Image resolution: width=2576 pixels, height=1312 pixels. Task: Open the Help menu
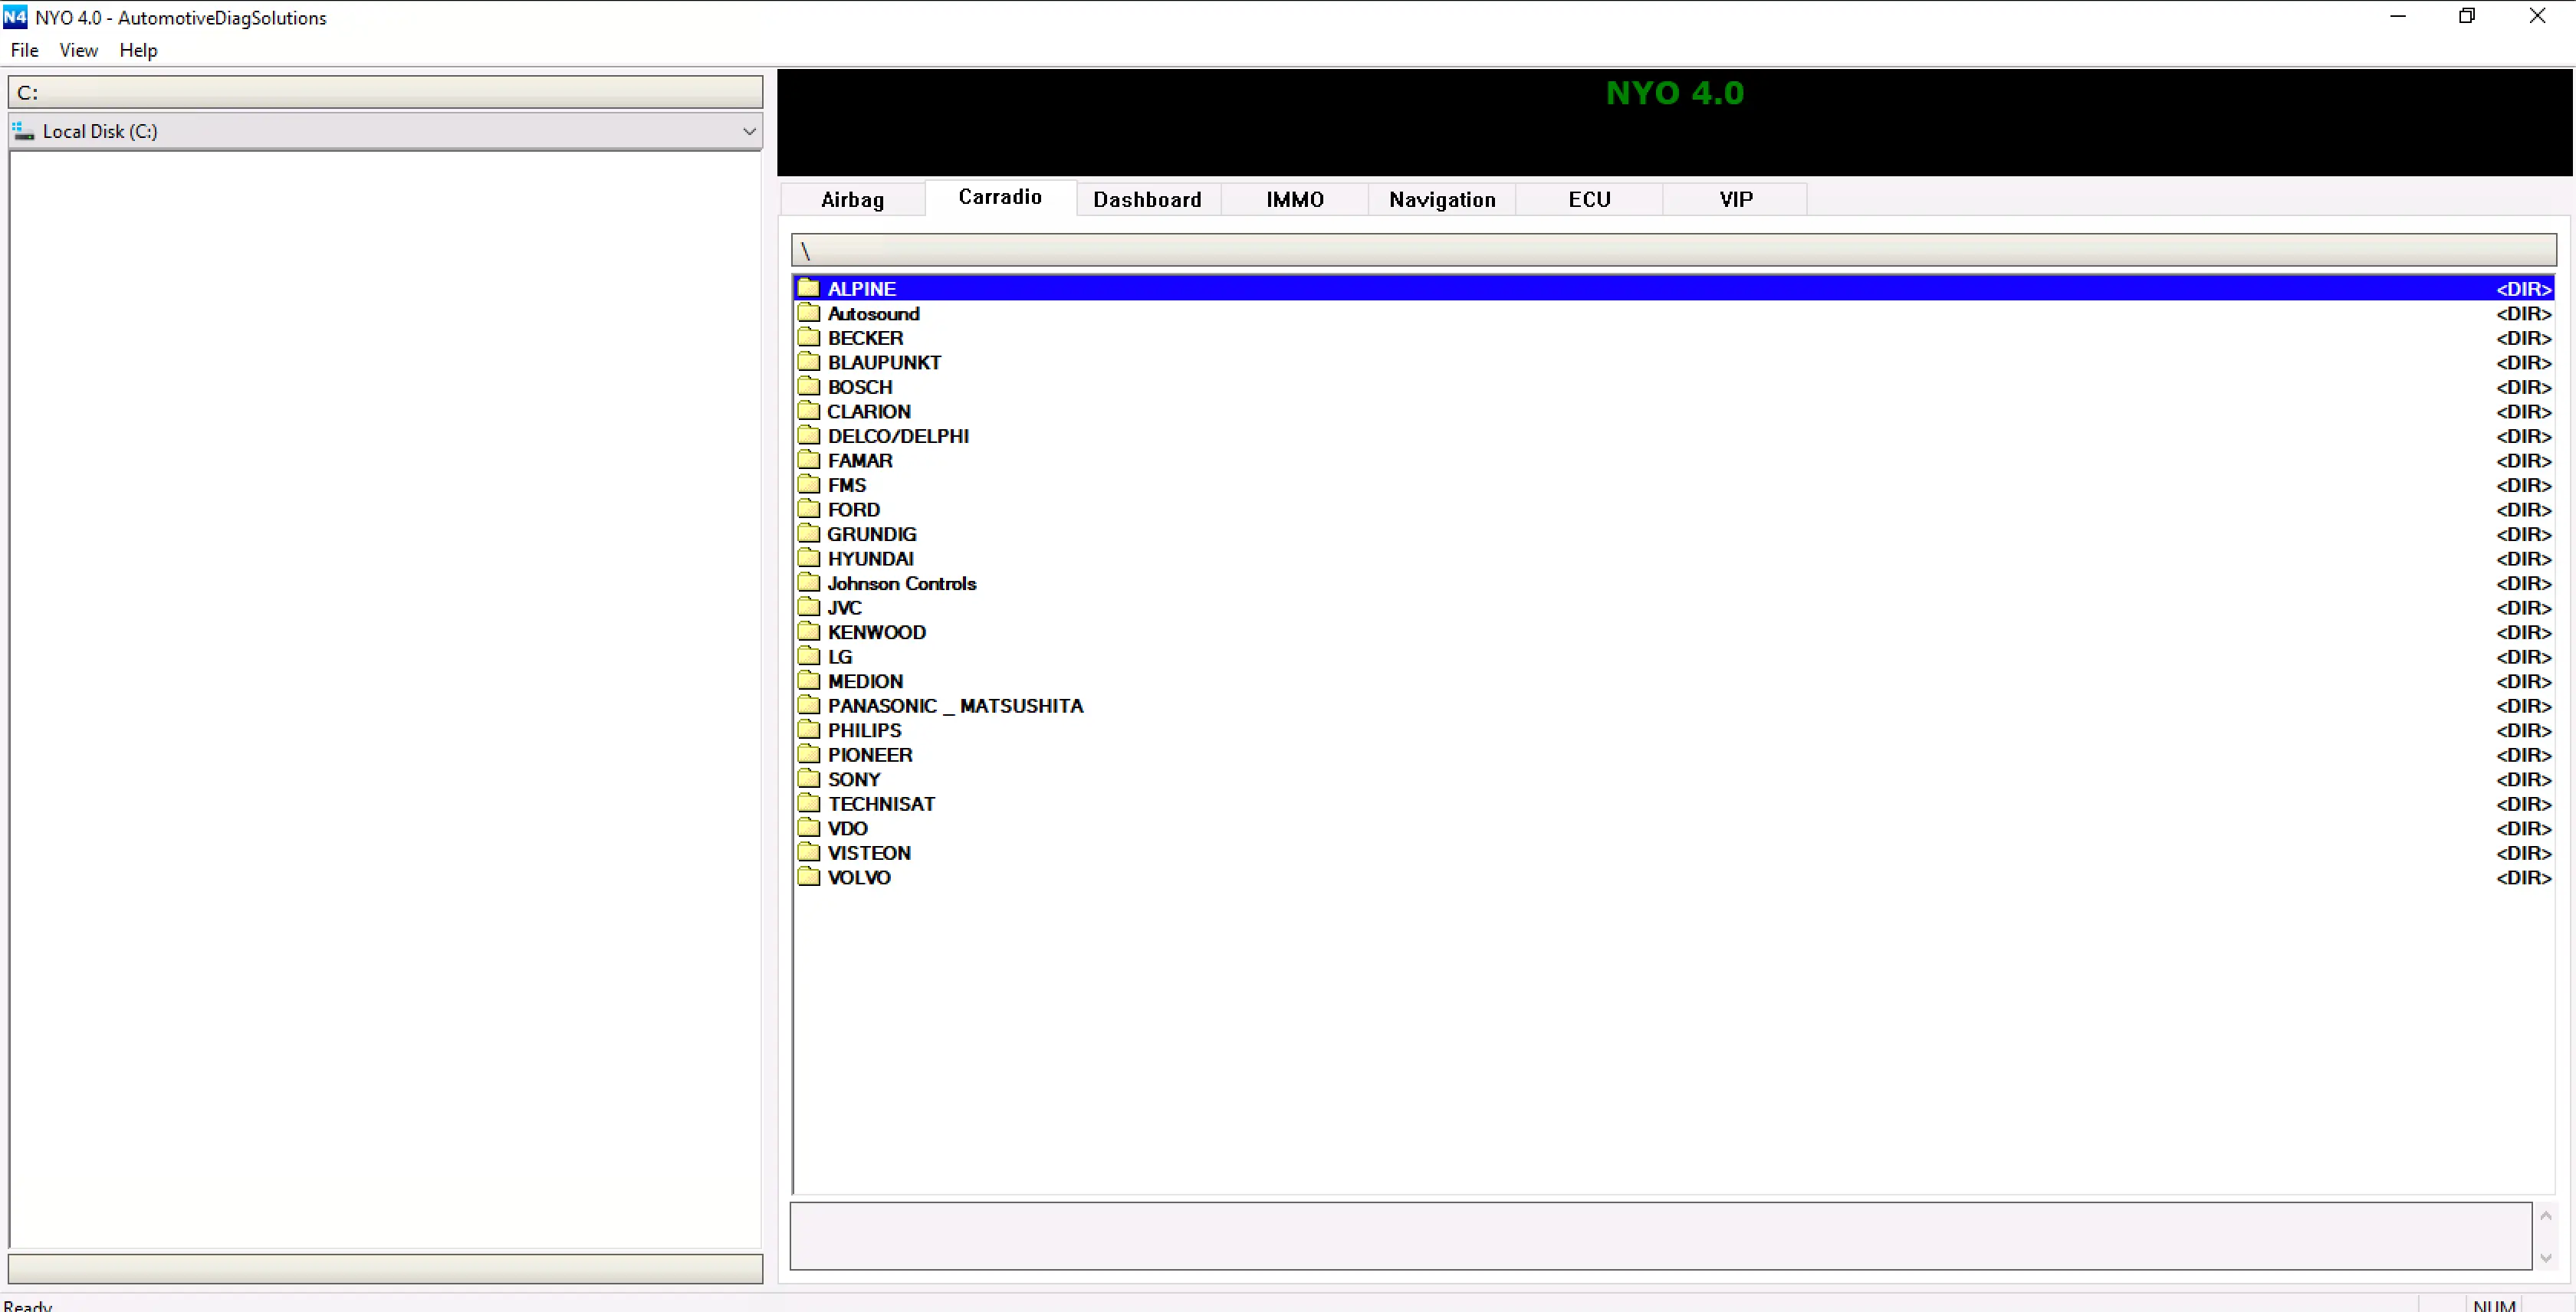click(138, 50)
